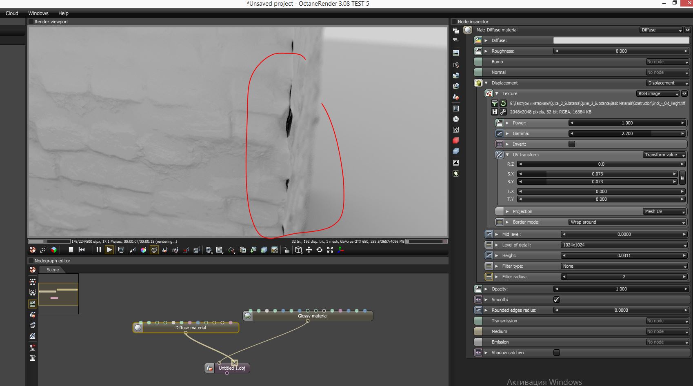Uncheck the Smooth checkbox
Viewport: 693px width, 386px height.
(557, 299)
